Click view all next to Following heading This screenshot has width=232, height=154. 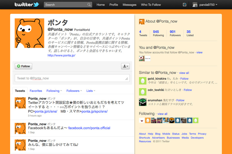(162, 114)
